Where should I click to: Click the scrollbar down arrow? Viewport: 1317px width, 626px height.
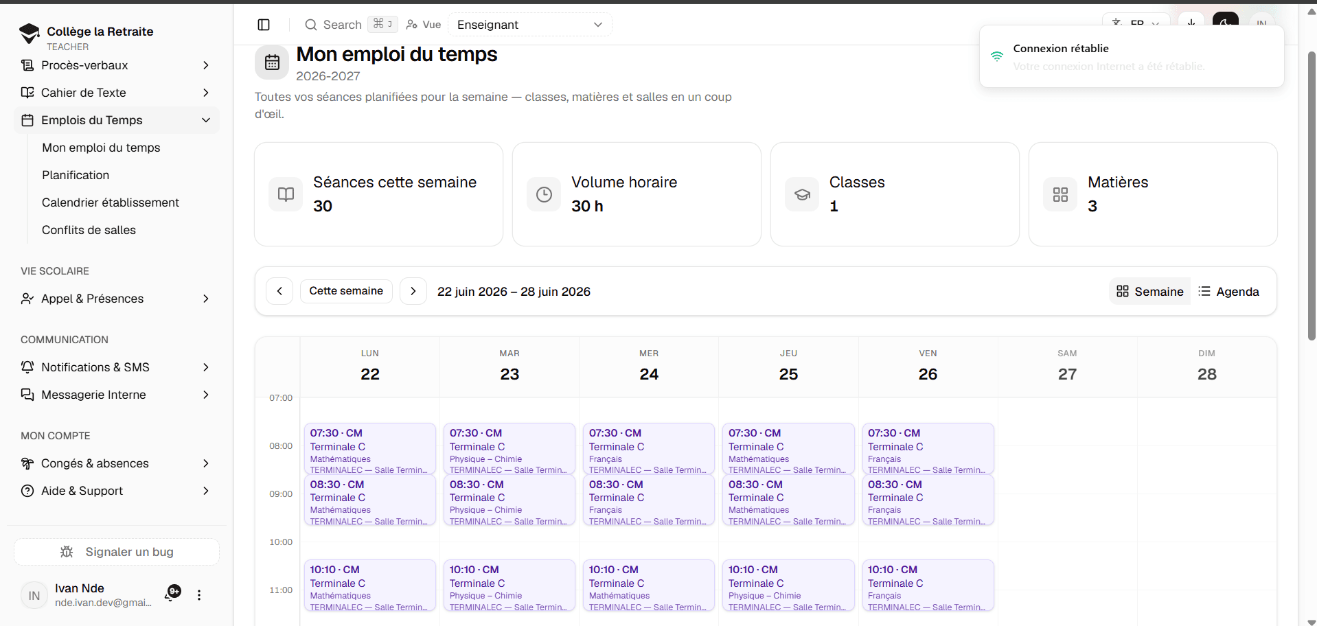click(x=1312, y=622)
